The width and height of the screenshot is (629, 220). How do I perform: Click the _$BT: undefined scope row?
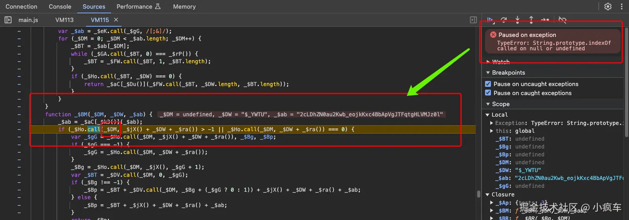coord(520,139)
